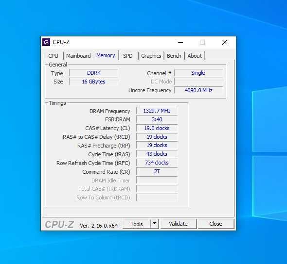Image resolution: width=287 pixels, height=264 pixels.
Task: Open the Graphics tab
Action: 151,56
